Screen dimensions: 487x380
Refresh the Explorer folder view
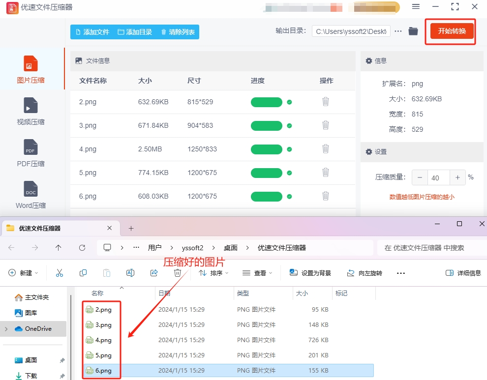pos(82,248)
